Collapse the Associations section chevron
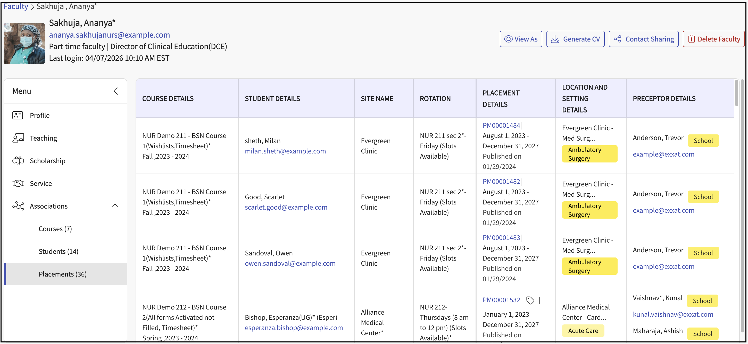The width and height of the screenshot is (748, 344). (x=115, y=206)
